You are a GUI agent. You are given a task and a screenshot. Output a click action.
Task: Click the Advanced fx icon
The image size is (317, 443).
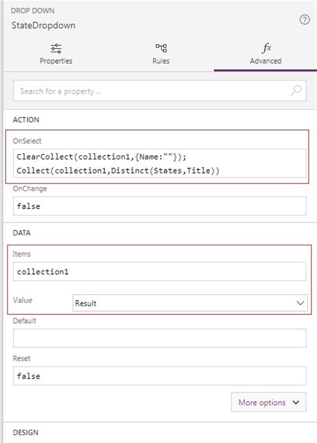click(x=267, y=48)
